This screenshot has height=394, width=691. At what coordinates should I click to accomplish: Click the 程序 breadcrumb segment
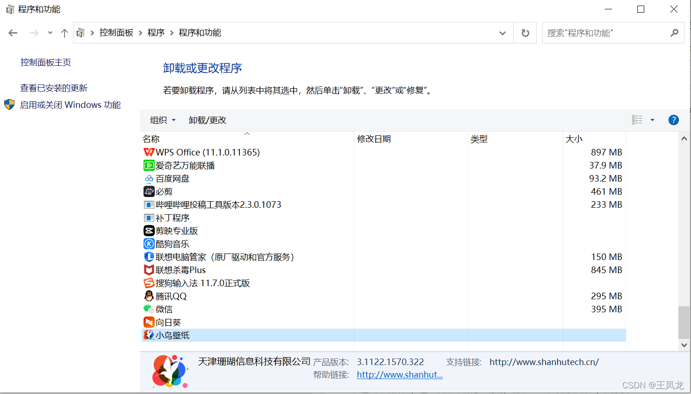coord(156,33)
